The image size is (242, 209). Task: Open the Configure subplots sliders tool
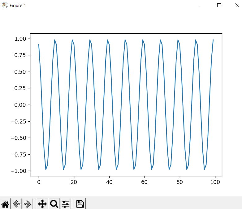(x=66, y=204)
